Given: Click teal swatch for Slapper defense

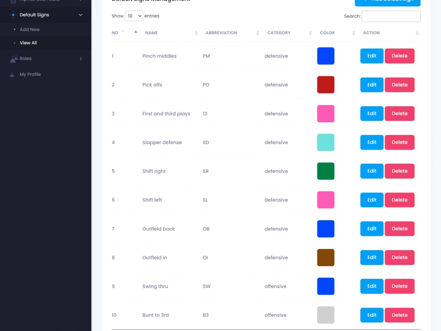Looking at the screenshot, I should pyautogui.click(x=326, y=142).
